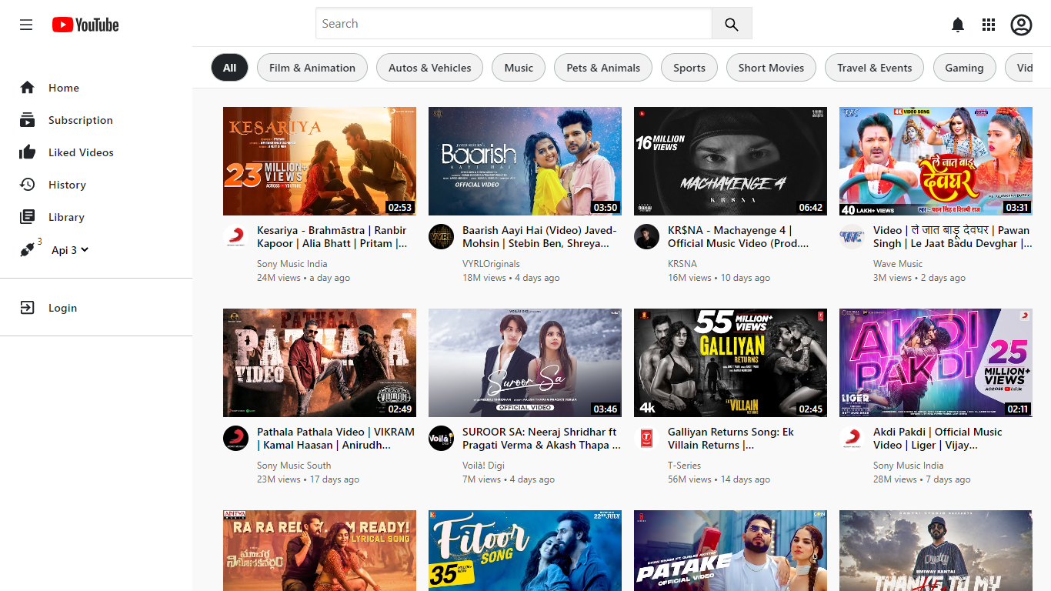Click the 'T-Series' channel name
This screenshot has width=1051, height=591.
coord(685,466)
